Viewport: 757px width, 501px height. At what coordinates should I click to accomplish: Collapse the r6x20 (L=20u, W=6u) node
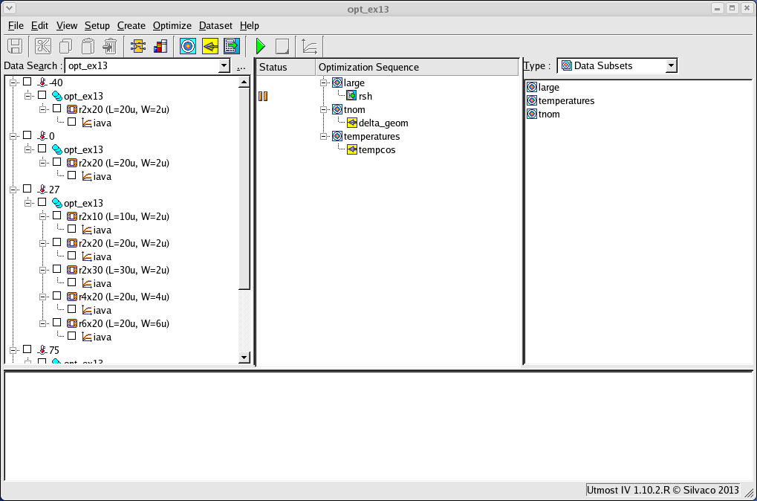coord(42,323)
